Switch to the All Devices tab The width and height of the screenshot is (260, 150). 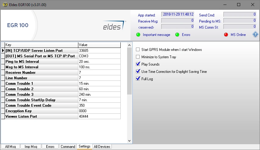coord(102,147)
